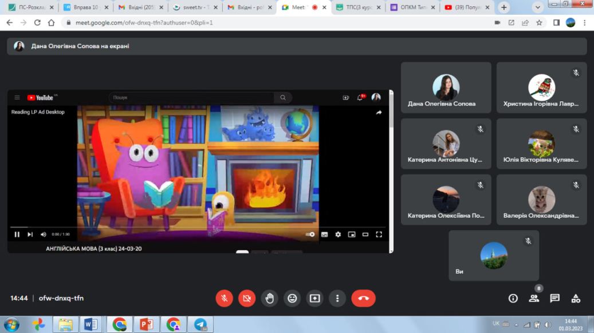The width and height of the screenshot is (594, 333).
Task: Click the raise hand icon
Action: click(269, 298)
